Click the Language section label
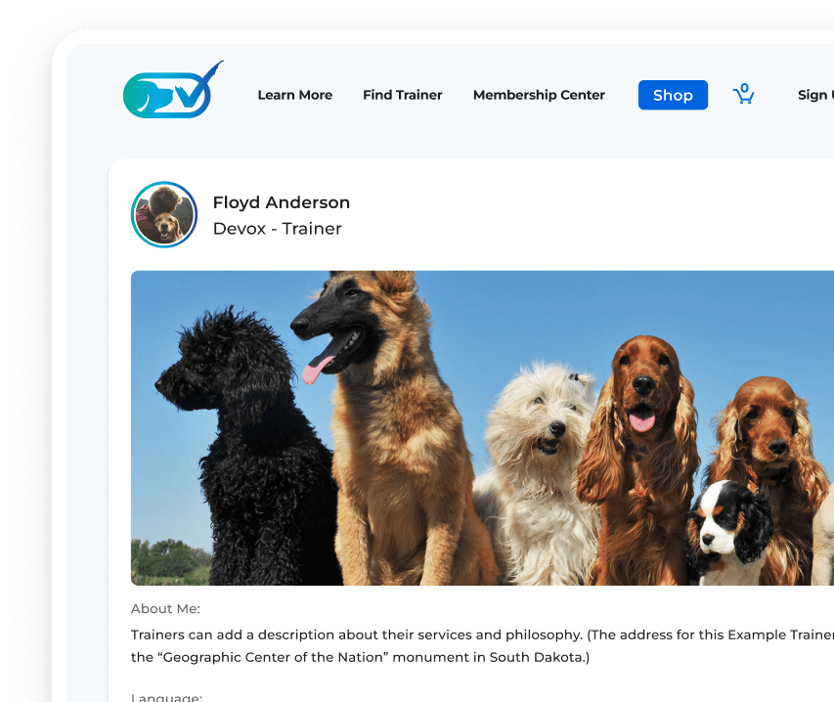The height and width of the screenshot is (702, 834). pos(166,697)
